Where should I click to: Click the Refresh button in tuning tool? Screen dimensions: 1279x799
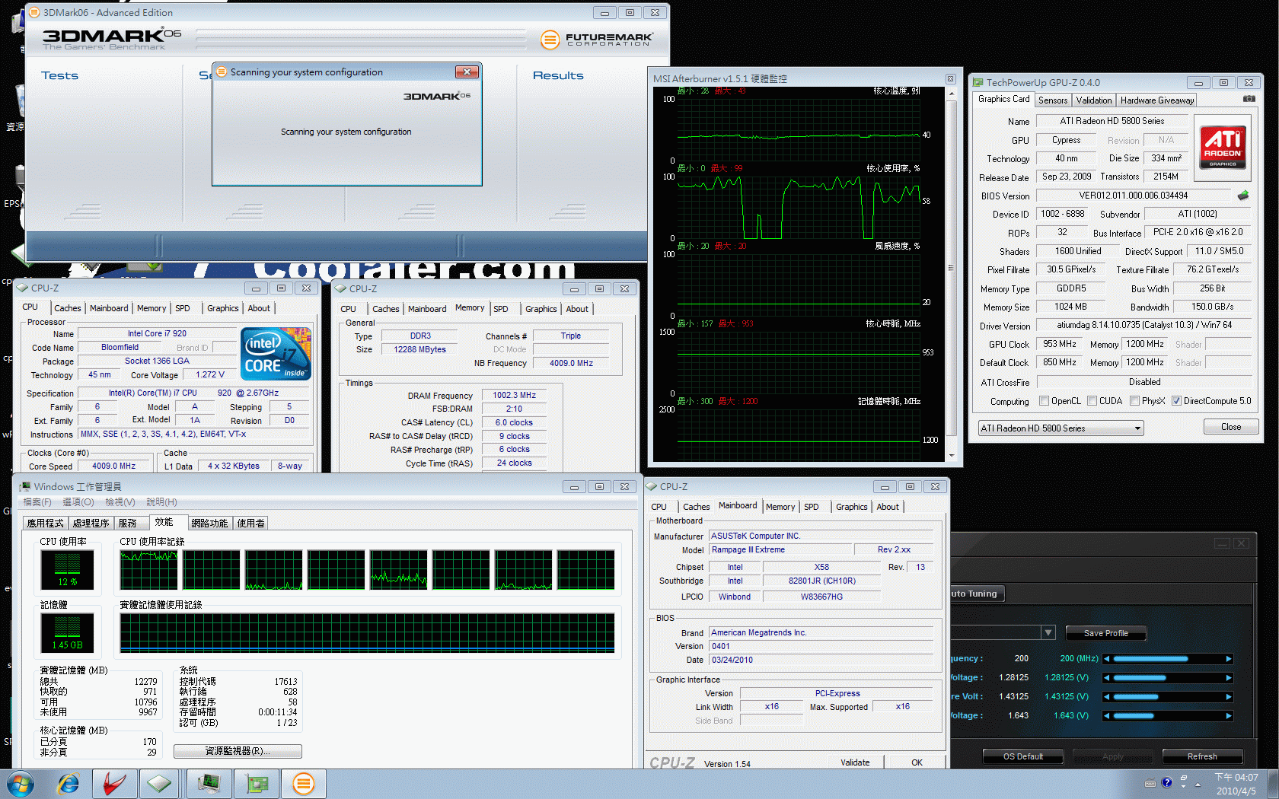tap(1202, 756)
